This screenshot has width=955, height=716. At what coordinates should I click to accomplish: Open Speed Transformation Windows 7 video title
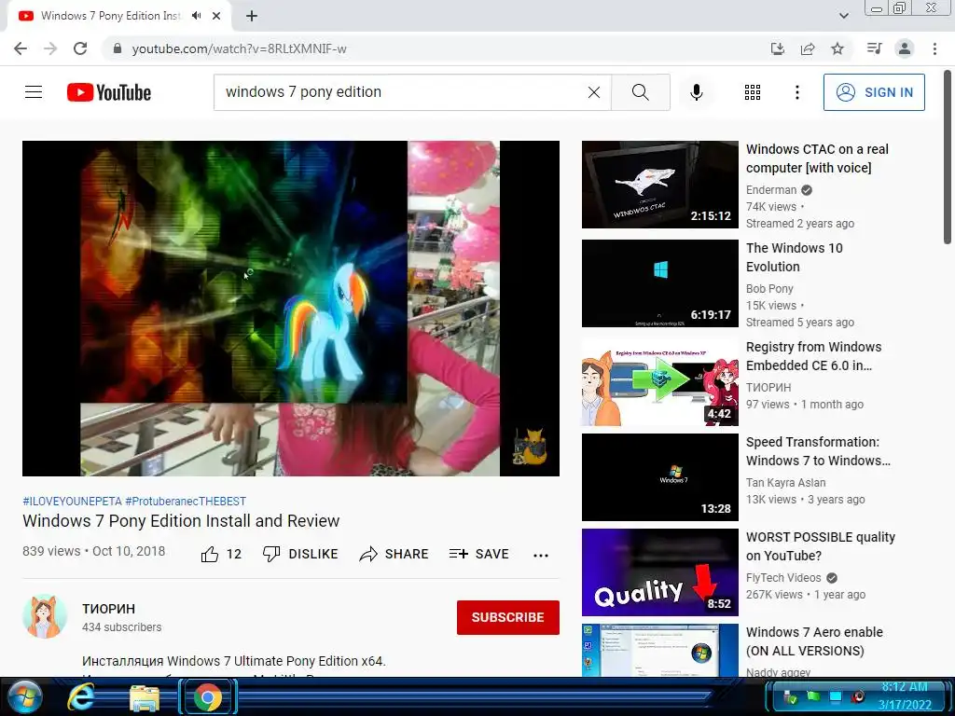[x=818, y=451]
